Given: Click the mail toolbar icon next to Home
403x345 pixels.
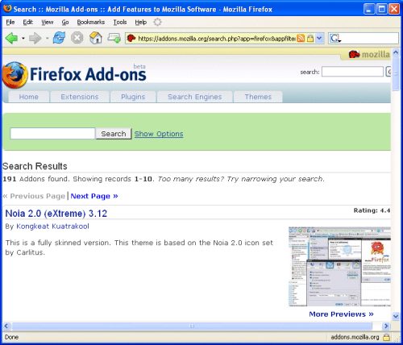Looking at the screenshot, I should coord(114,38).
